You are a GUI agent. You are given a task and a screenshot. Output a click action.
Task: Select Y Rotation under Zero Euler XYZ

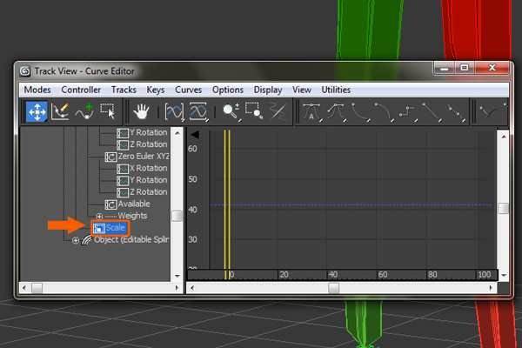pyautogui.click(x=149, y=180)
